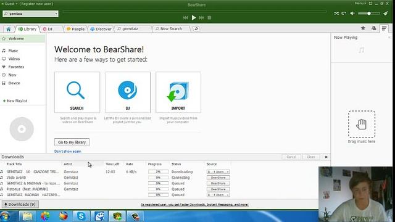Click Go to my library button
395x222 pixels.
[72, 142]
